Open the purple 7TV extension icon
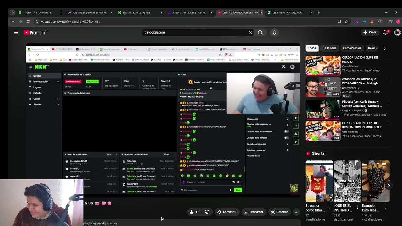402x226 pixels. point(357,22)
